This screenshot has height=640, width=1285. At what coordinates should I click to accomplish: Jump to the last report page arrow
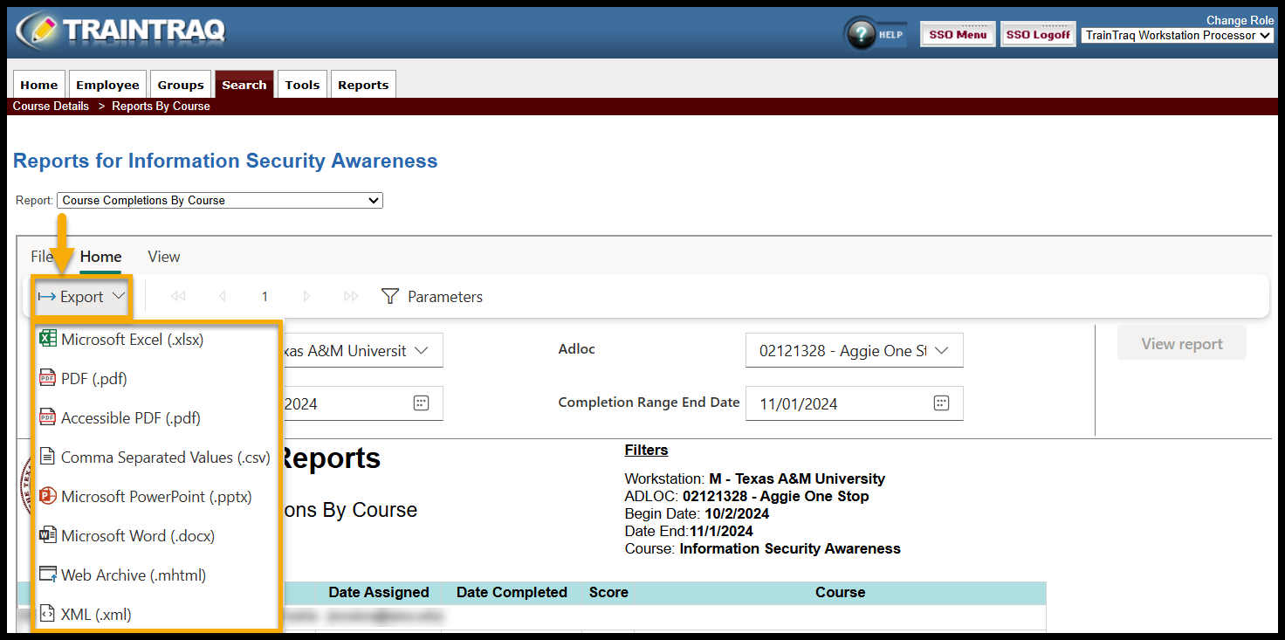point(351,297)
